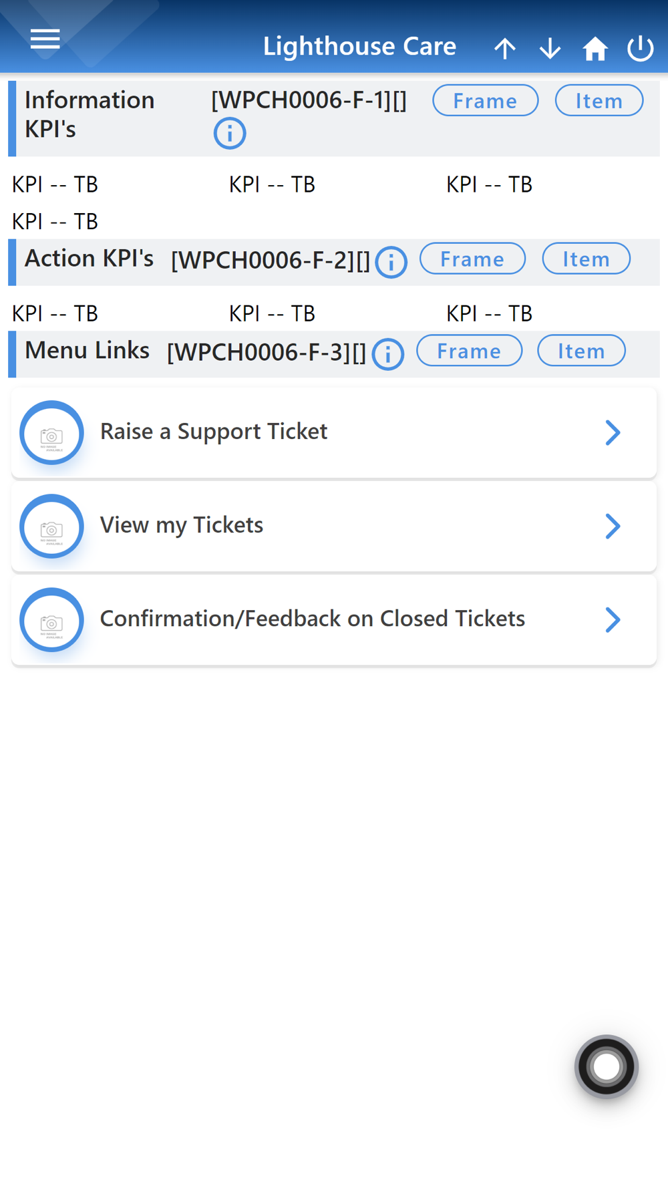Expand chevron for View my Tickets
668x1188 pixels.
tap(613, 526)
